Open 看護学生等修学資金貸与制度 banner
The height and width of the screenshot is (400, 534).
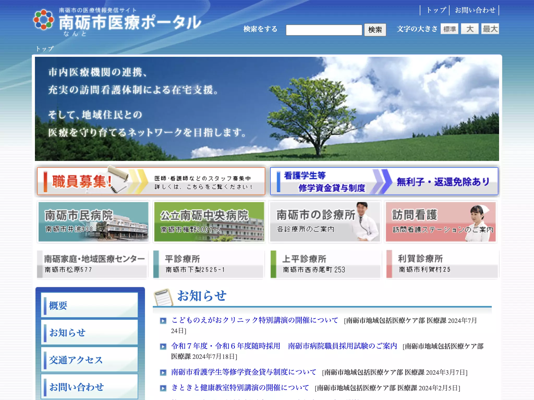coord(384,181)
